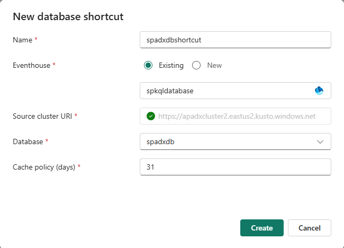Click the green checkmark validation icon

151,116
